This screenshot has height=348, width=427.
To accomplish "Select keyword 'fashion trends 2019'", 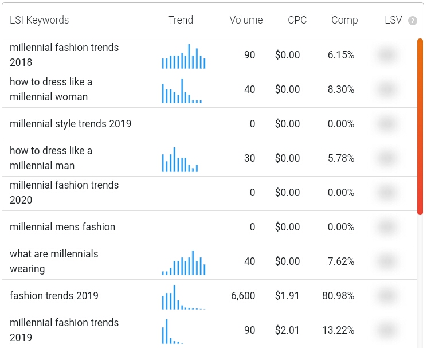I will pos(54,295).
